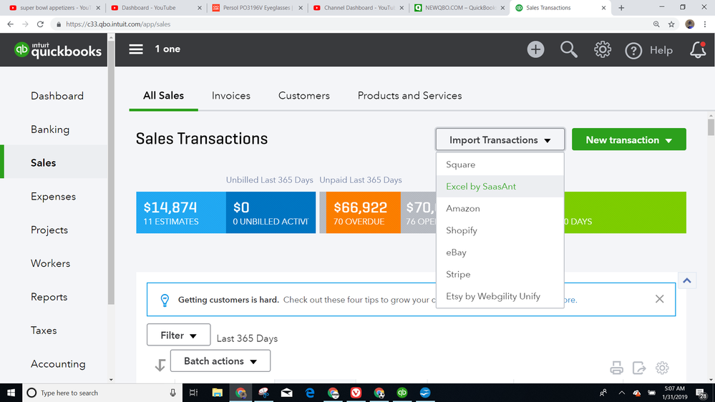The height and width of the screenshot is (402, 715).
Task: Open the Filter dropdown
Action: [178, 335]
